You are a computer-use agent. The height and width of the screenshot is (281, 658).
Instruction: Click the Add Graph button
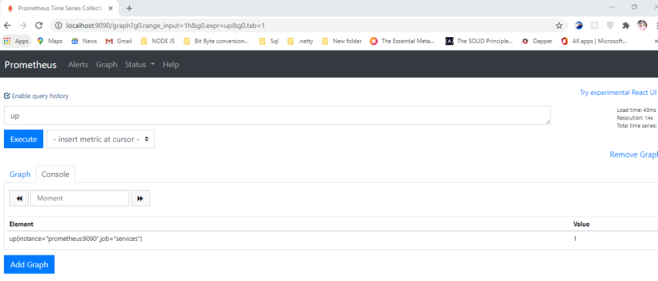29,265
